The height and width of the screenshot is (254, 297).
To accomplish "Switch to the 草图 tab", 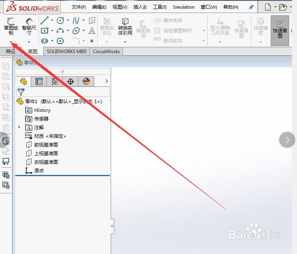I will (33, 51).
